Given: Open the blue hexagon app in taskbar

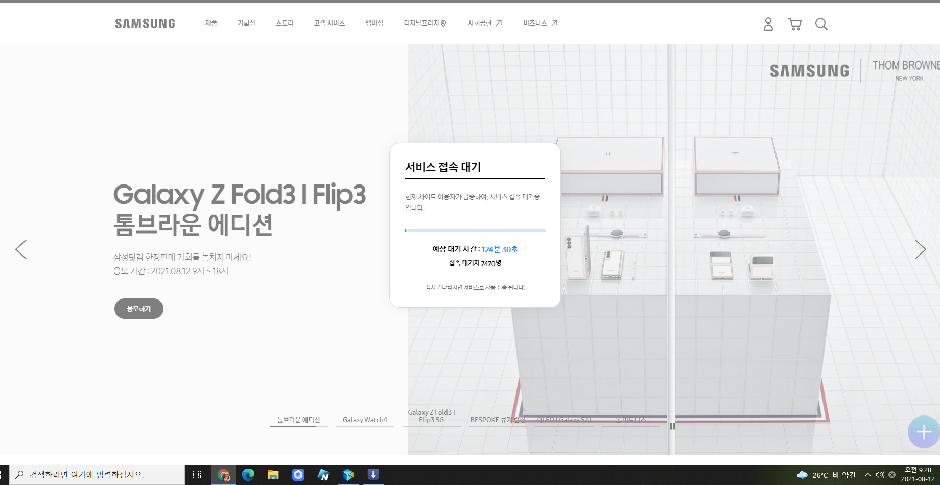Looking at the screenshot, I should 298,475.
